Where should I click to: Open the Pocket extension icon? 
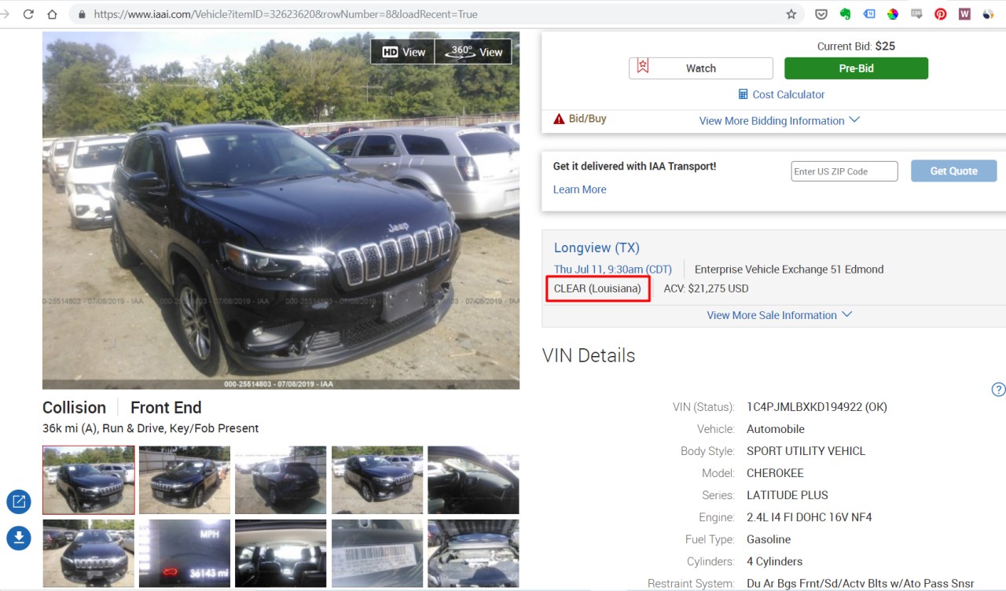tap(821, 14)
